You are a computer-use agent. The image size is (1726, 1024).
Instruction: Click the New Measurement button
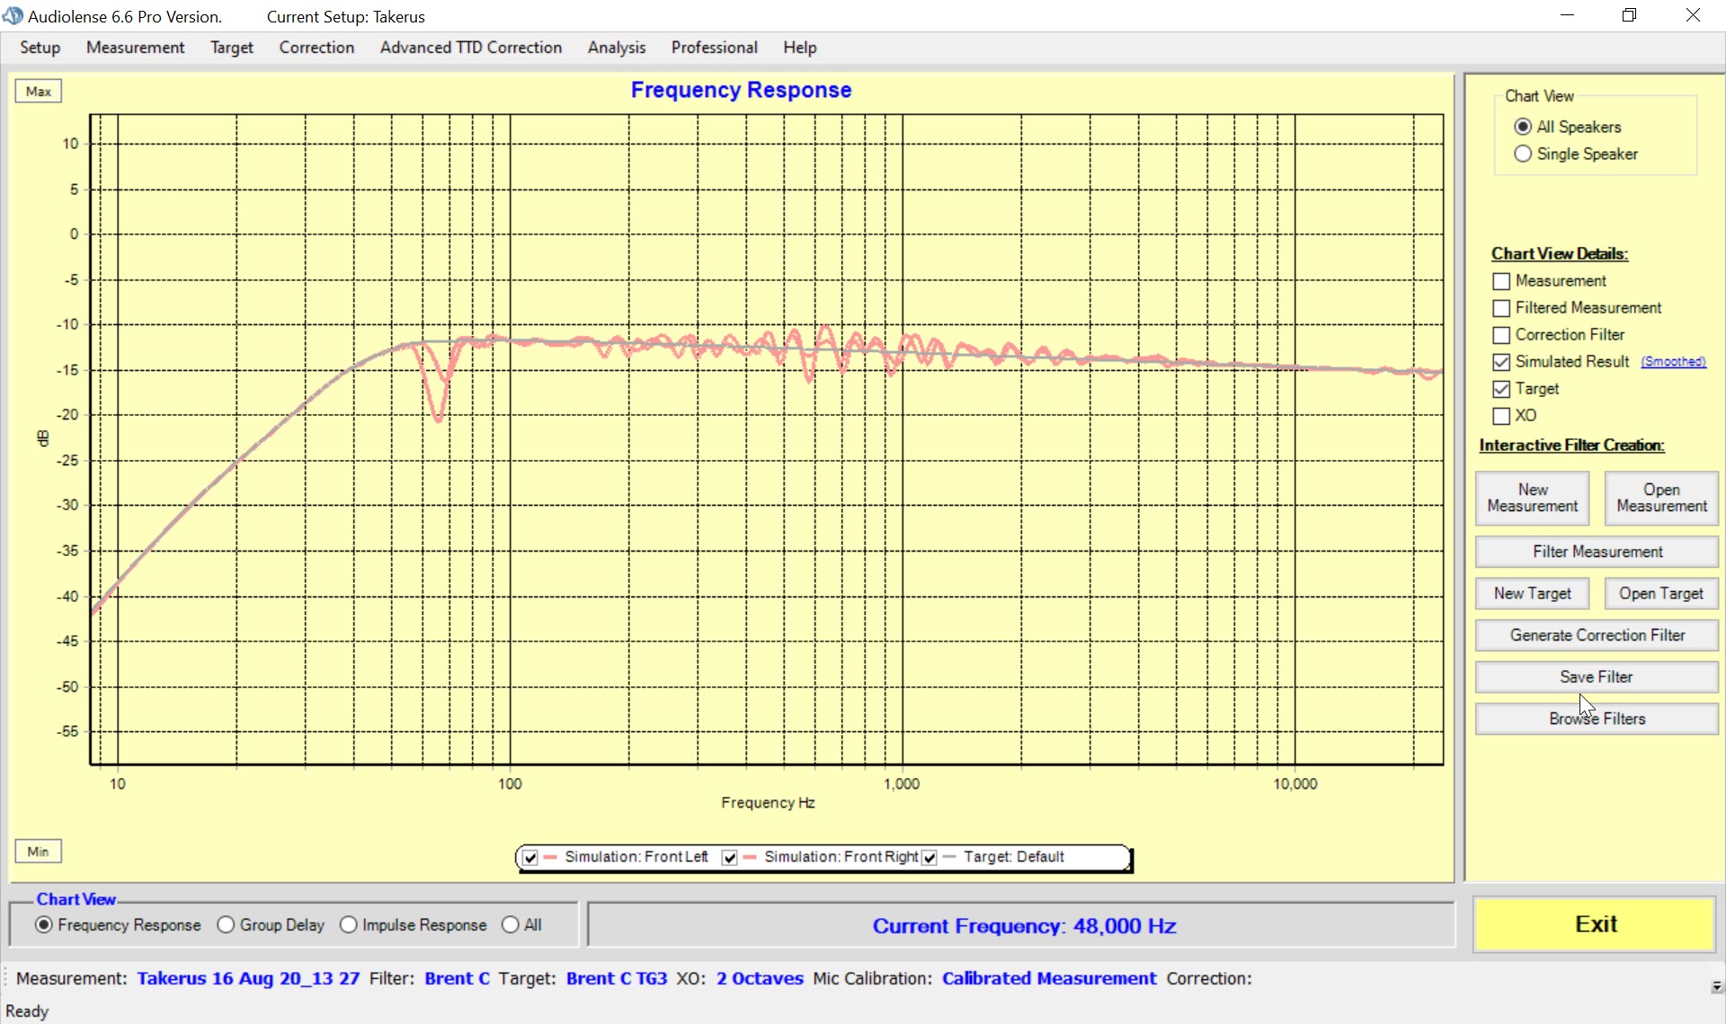point(1533,499)
